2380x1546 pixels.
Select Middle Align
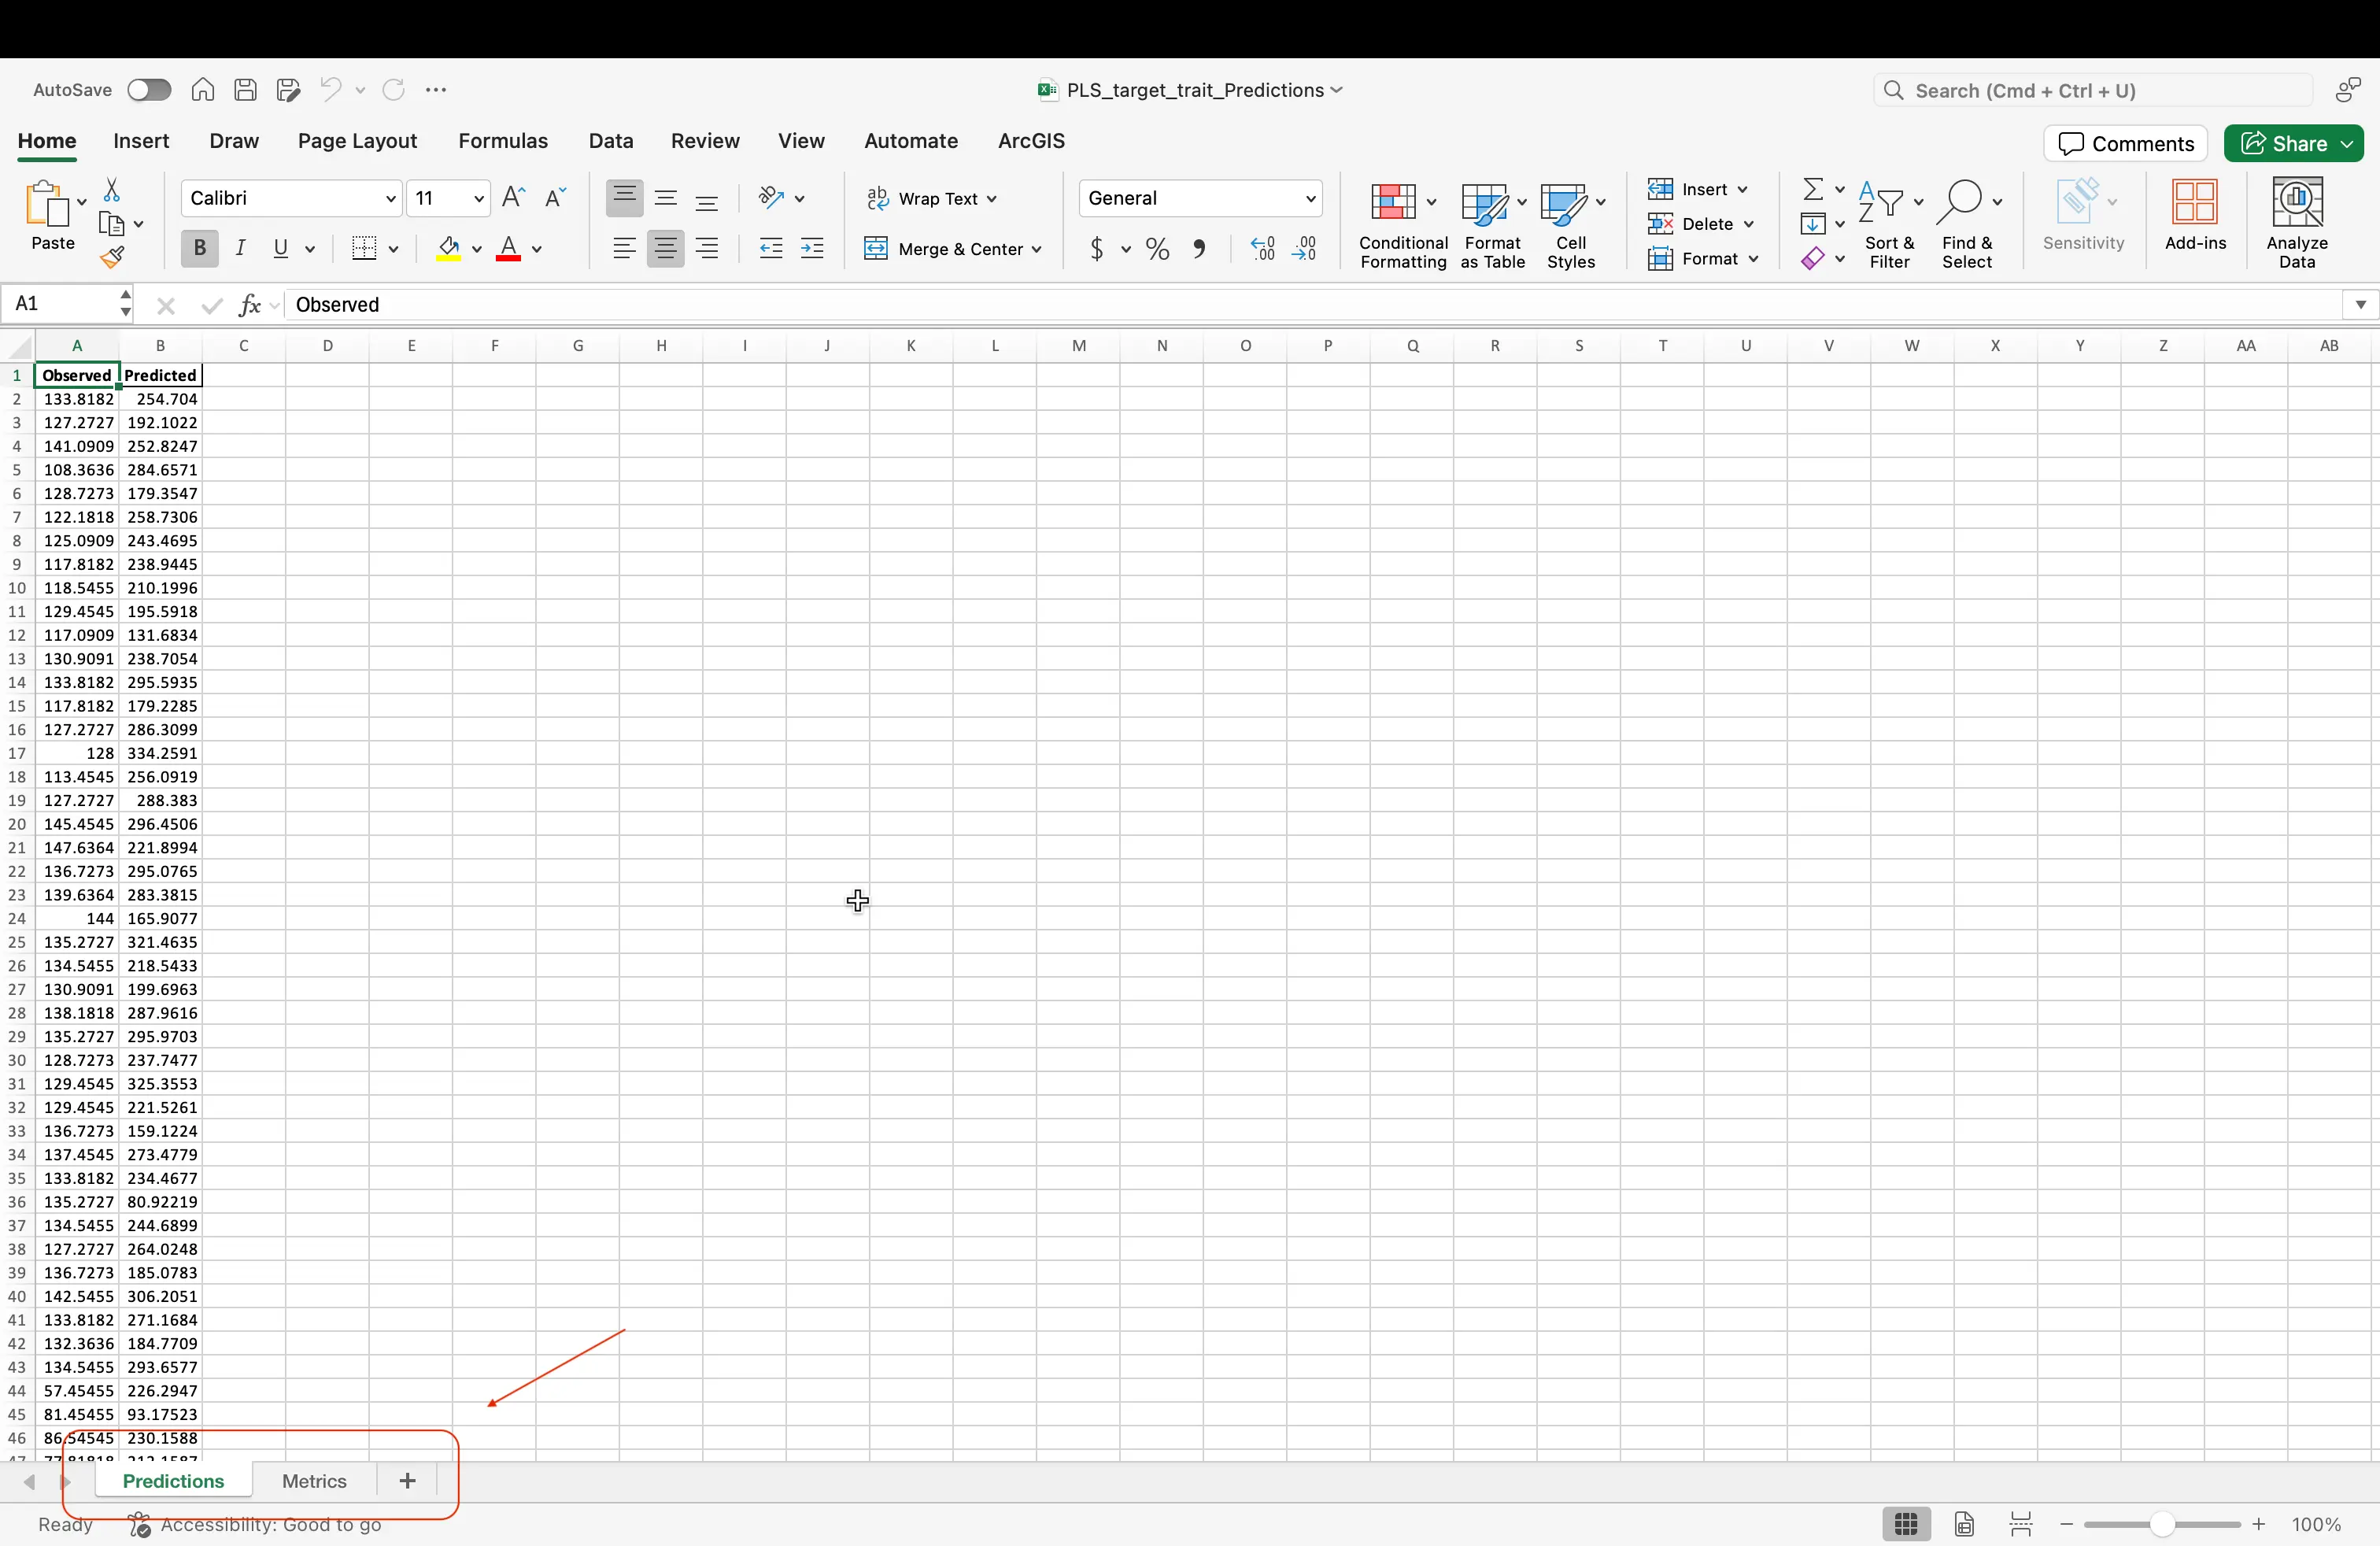pos(666,198)
